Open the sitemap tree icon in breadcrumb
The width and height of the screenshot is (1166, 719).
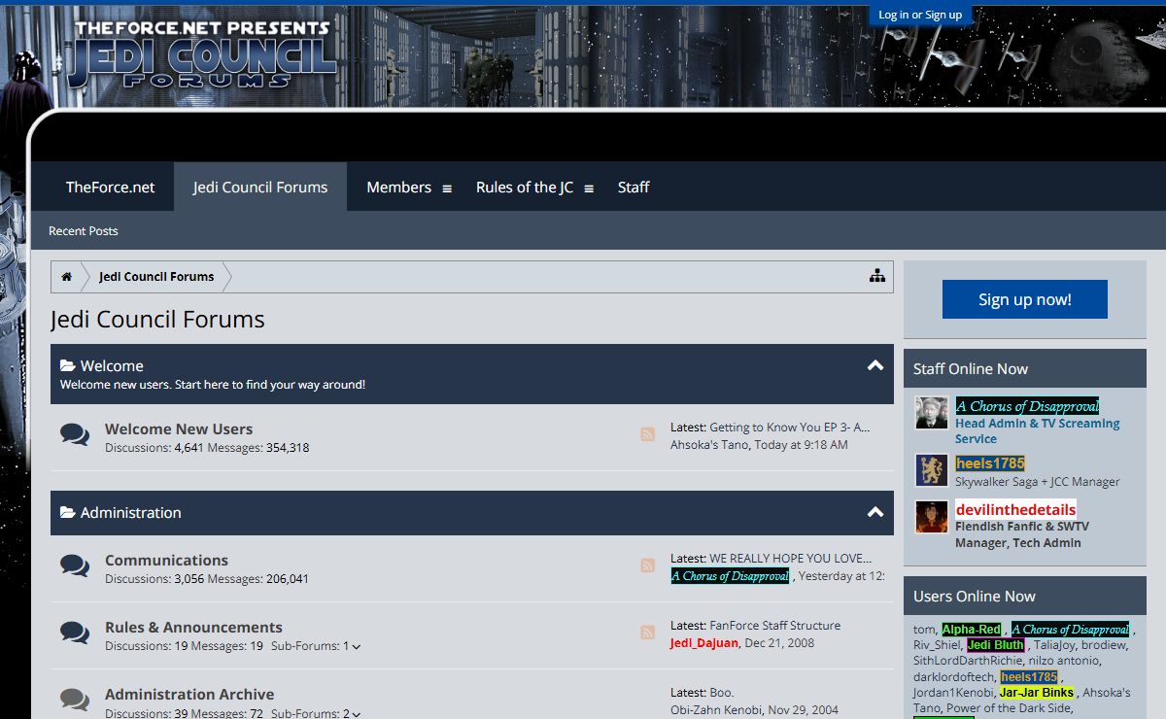(877, 276)
